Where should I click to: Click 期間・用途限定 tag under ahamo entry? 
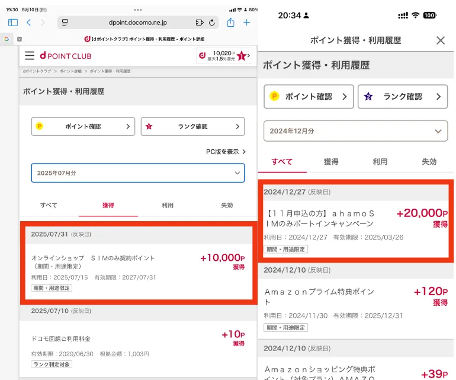coord(285,249)
